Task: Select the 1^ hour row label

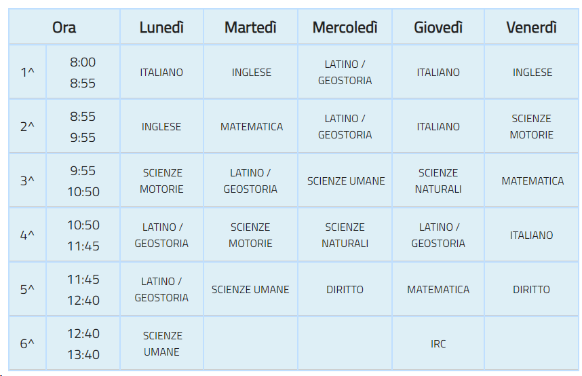Action: pos(27,72)
